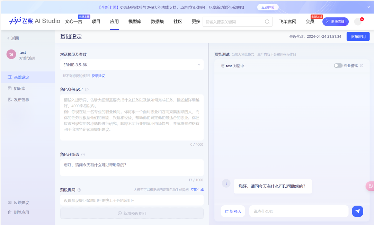Click the search magnifier icon
This screenshot has width=374, height=225.
click(267, 22)
